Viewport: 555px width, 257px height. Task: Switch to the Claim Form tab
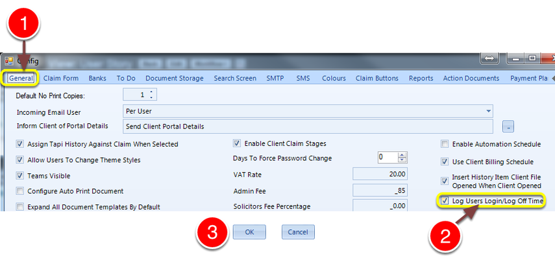pos(61,79)
